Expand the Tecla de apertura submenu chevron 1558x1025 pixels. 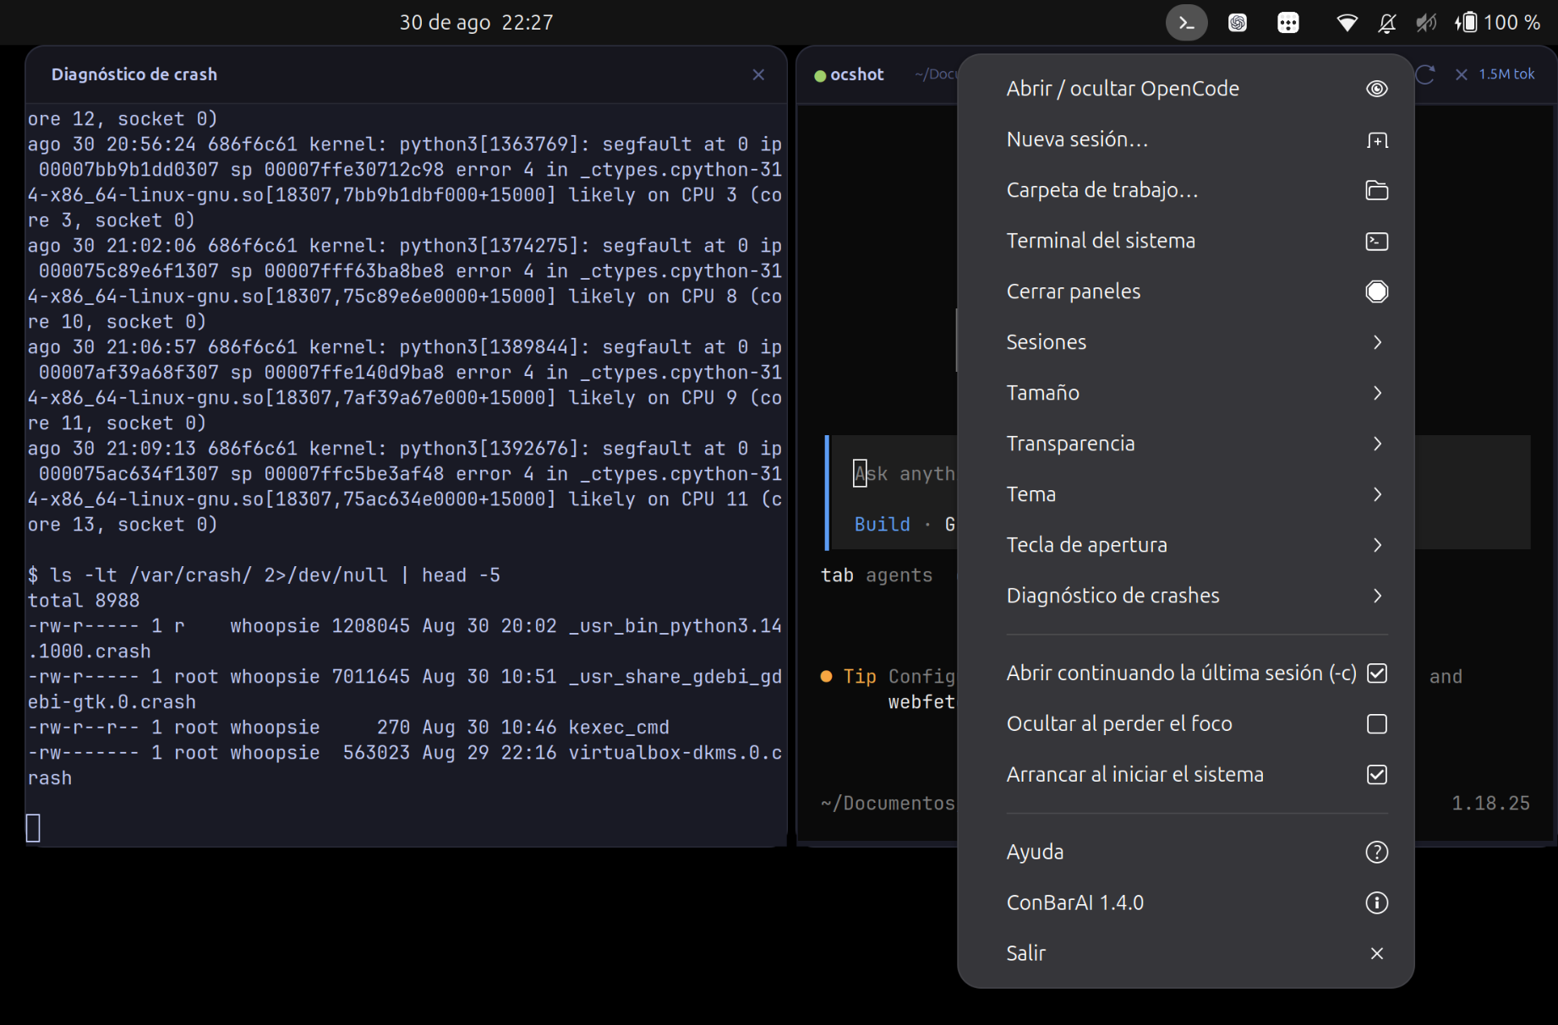tap(1377, 545)
